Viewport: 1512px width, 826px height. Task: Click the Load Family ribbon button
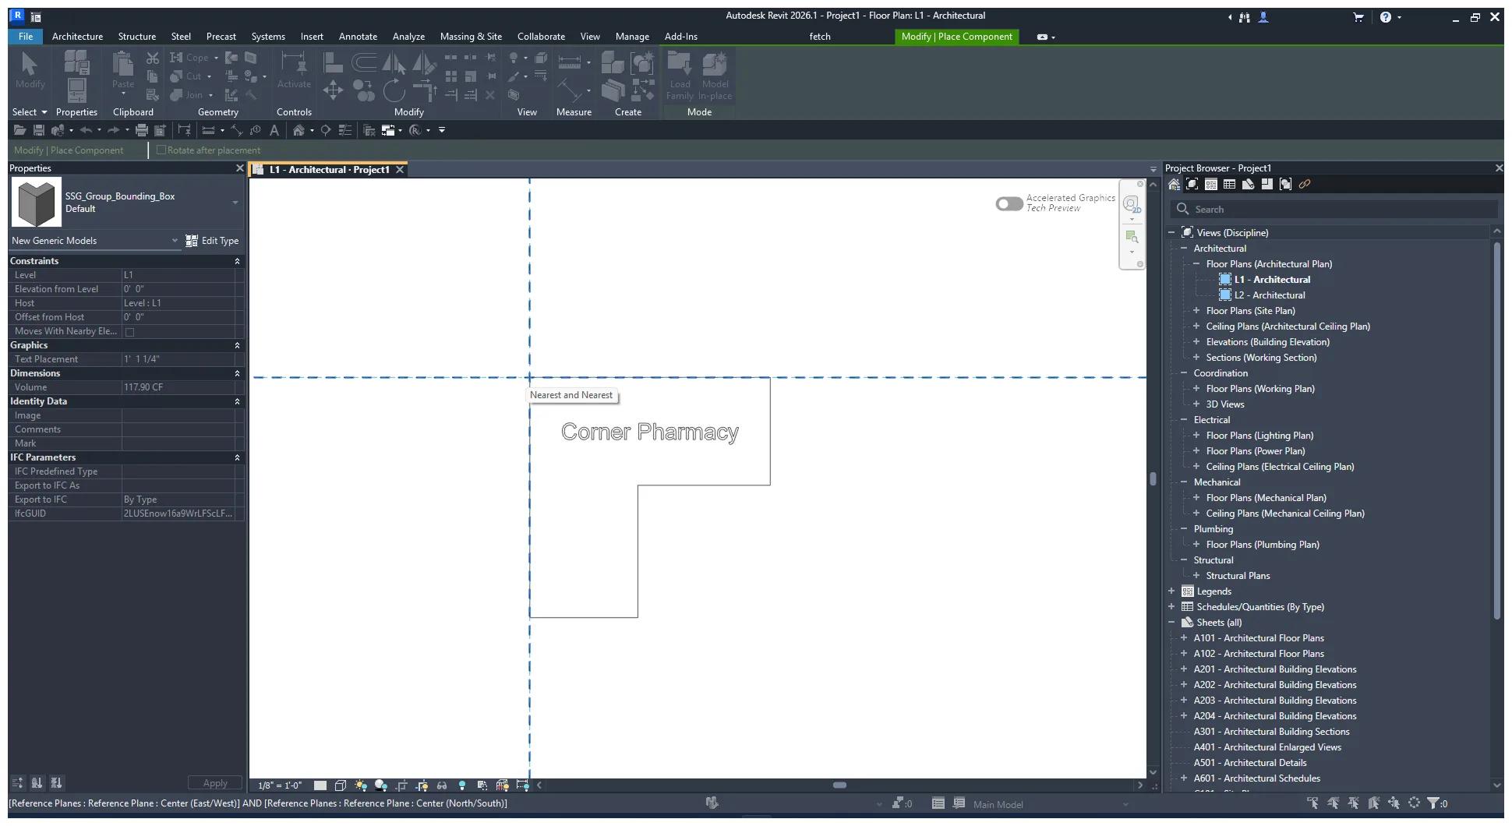680,76
